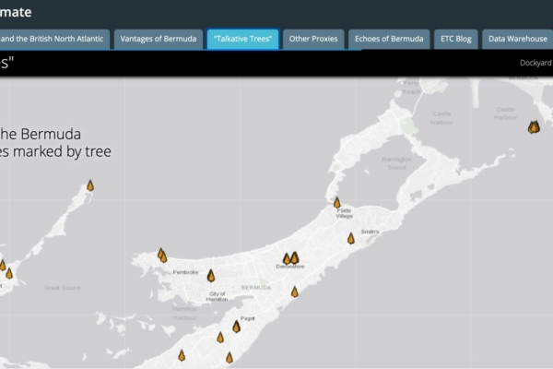Click paired tree markers northwest of Pembroke
The image size is (553, 369).
(x=162, y=255)
